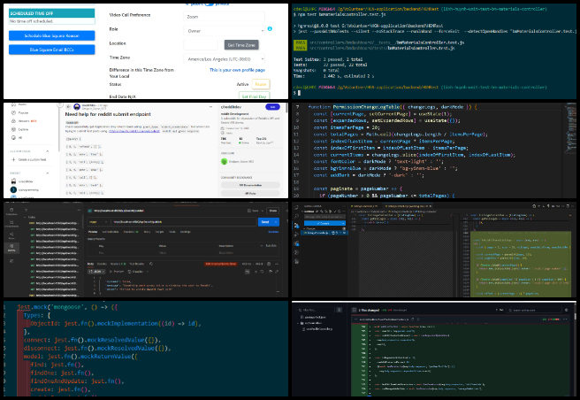
Task: Click the Create a custom feed plus icon
Action: (13, 159)
